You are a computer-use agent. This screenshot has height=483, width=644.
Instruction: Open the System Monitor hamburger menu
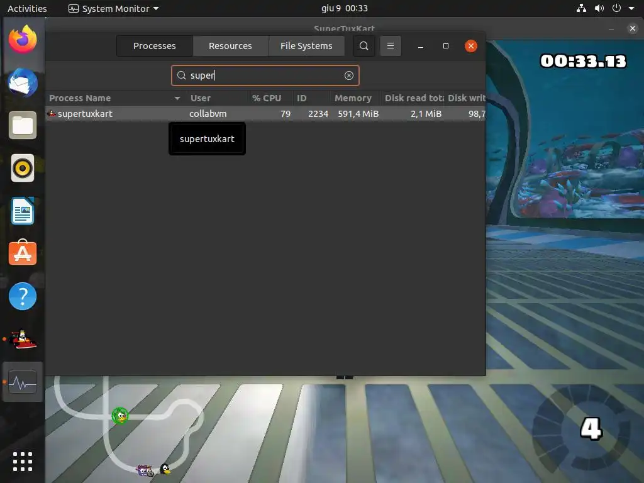391,45
